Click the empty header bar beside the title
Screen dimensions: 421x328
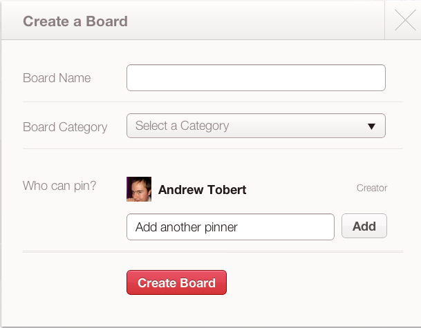click(255, 21)
